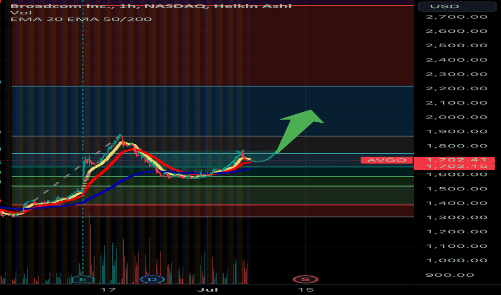Click the 1,600.00 price axis label
Viewport: 501px width, 295px height.
[456, 174]
